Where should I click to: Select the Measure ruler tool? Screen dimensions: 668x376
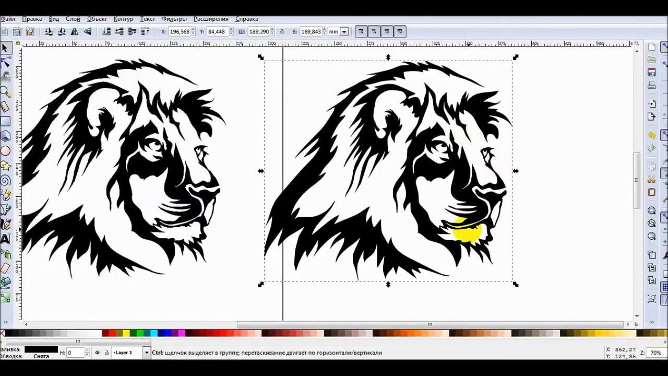tap(5, 107)
